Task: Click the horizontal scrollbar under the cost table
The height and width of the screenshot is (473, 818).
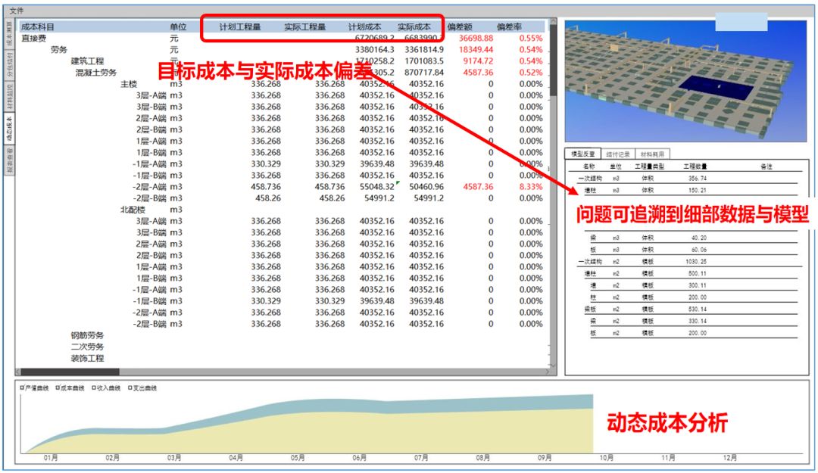Action: point(70,372)
